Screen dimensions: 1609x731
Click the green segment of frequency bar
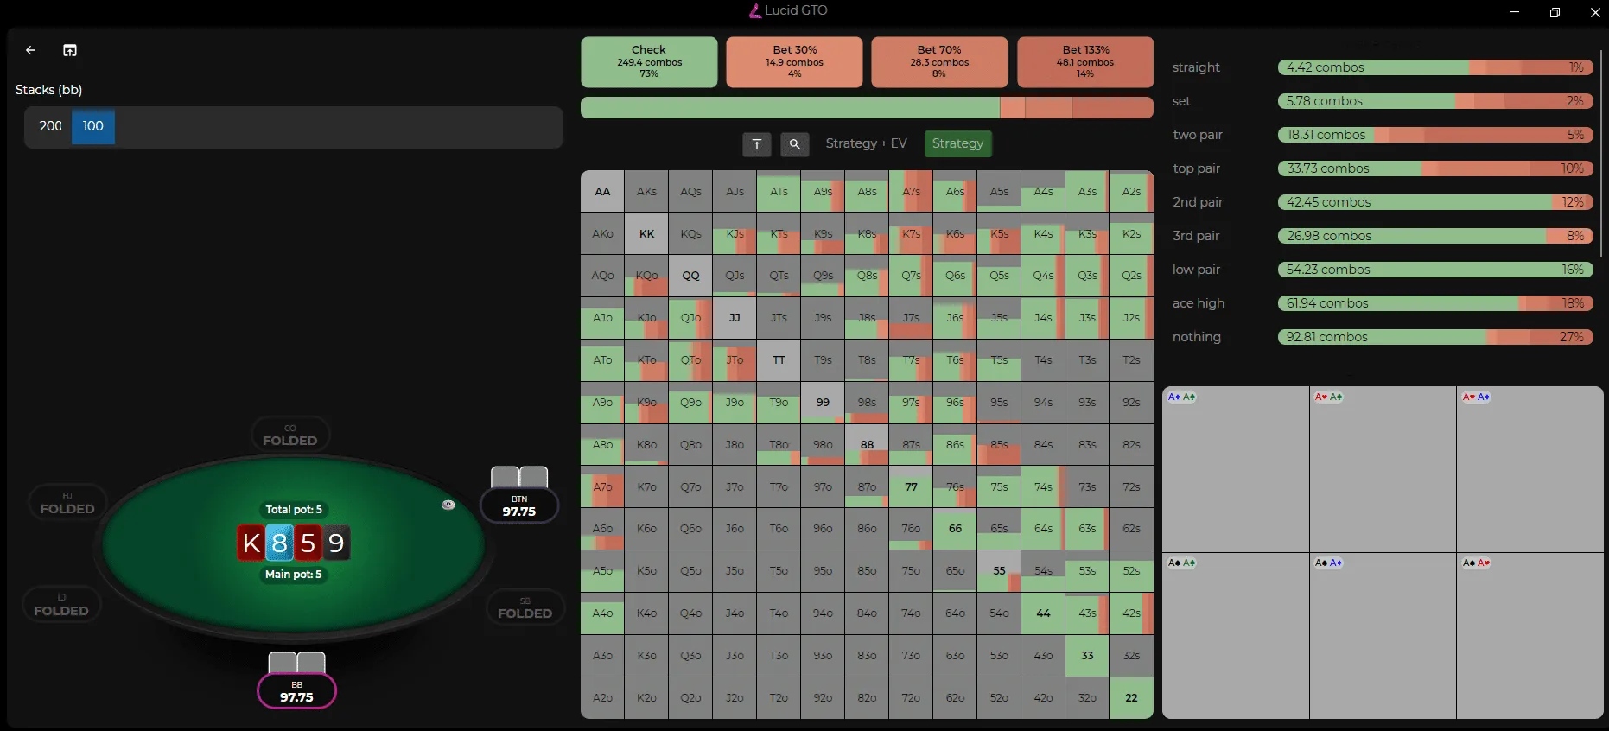pos(790,108)
